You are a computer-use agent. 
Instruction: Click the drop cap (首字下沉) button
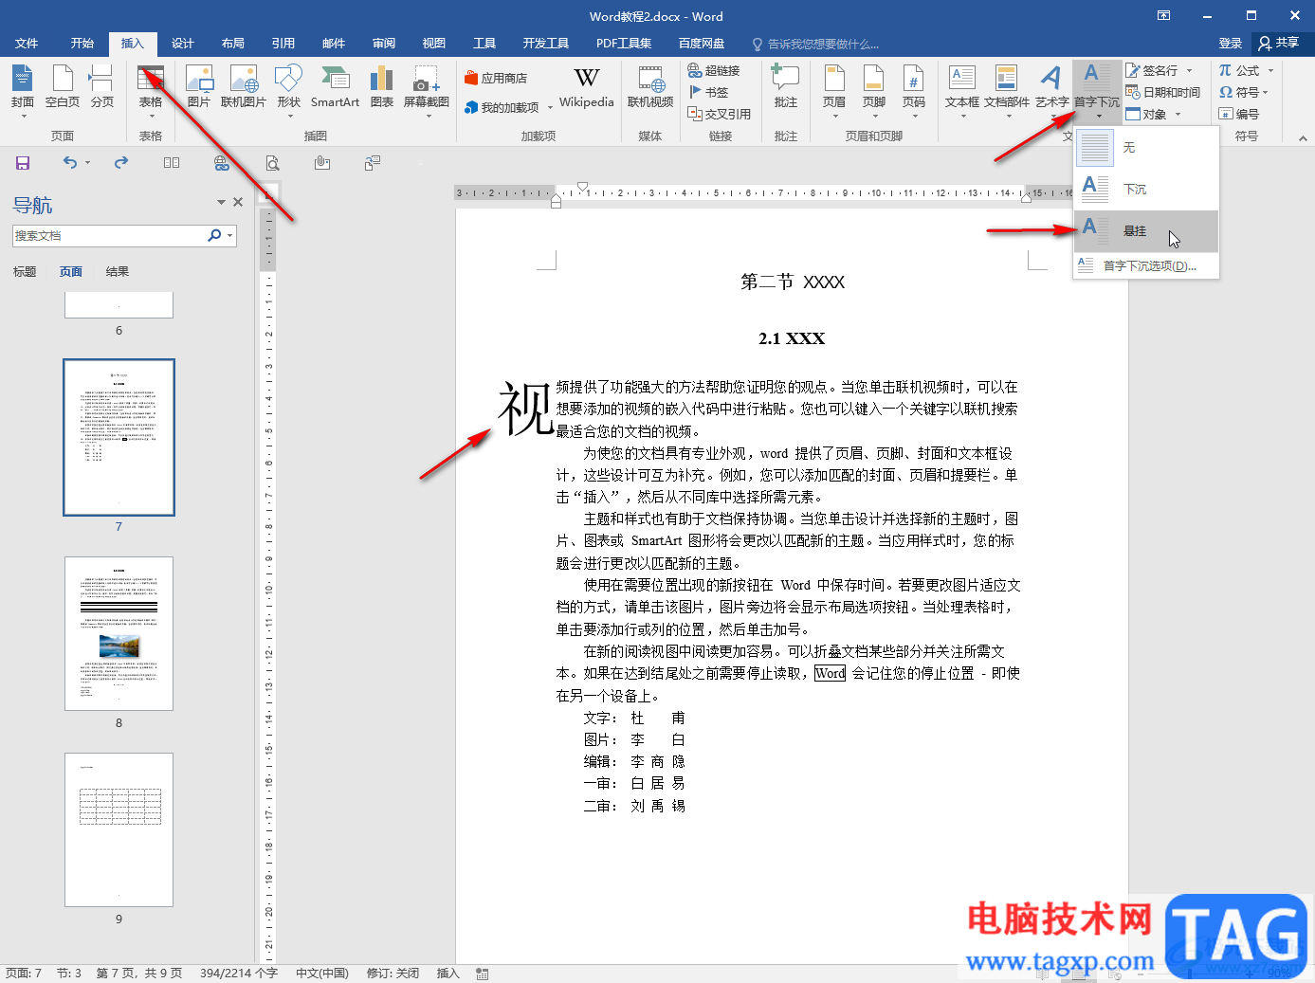click(1096, 90)
